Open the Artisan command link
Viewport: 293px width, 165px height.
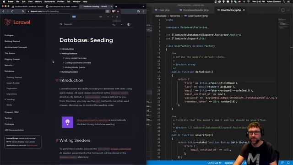pyautogui.click(x=121, y=148)
